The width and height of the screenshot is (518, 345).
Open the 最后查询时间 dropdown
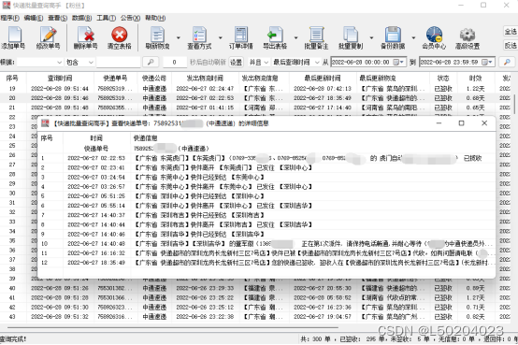pos(295,62)
